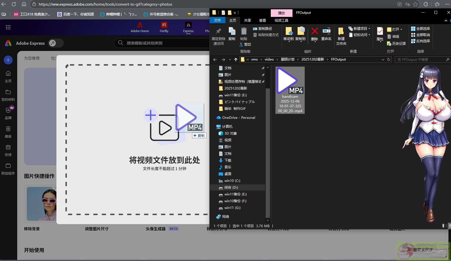451x261 pixels.
Task: Toggle the switch beside Adobe Express logo
Action: 56,43
